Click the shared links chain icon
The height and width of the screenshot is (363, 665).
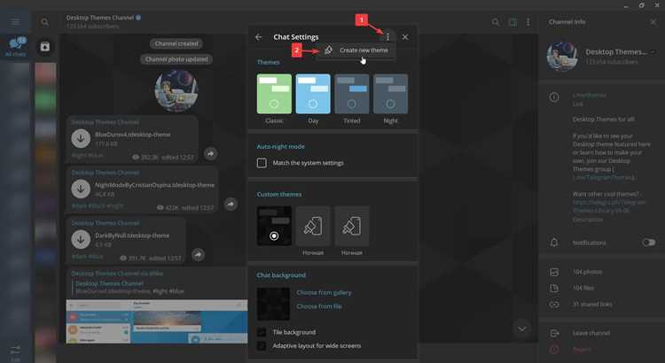pyautogui.click(x=554, y=305)
